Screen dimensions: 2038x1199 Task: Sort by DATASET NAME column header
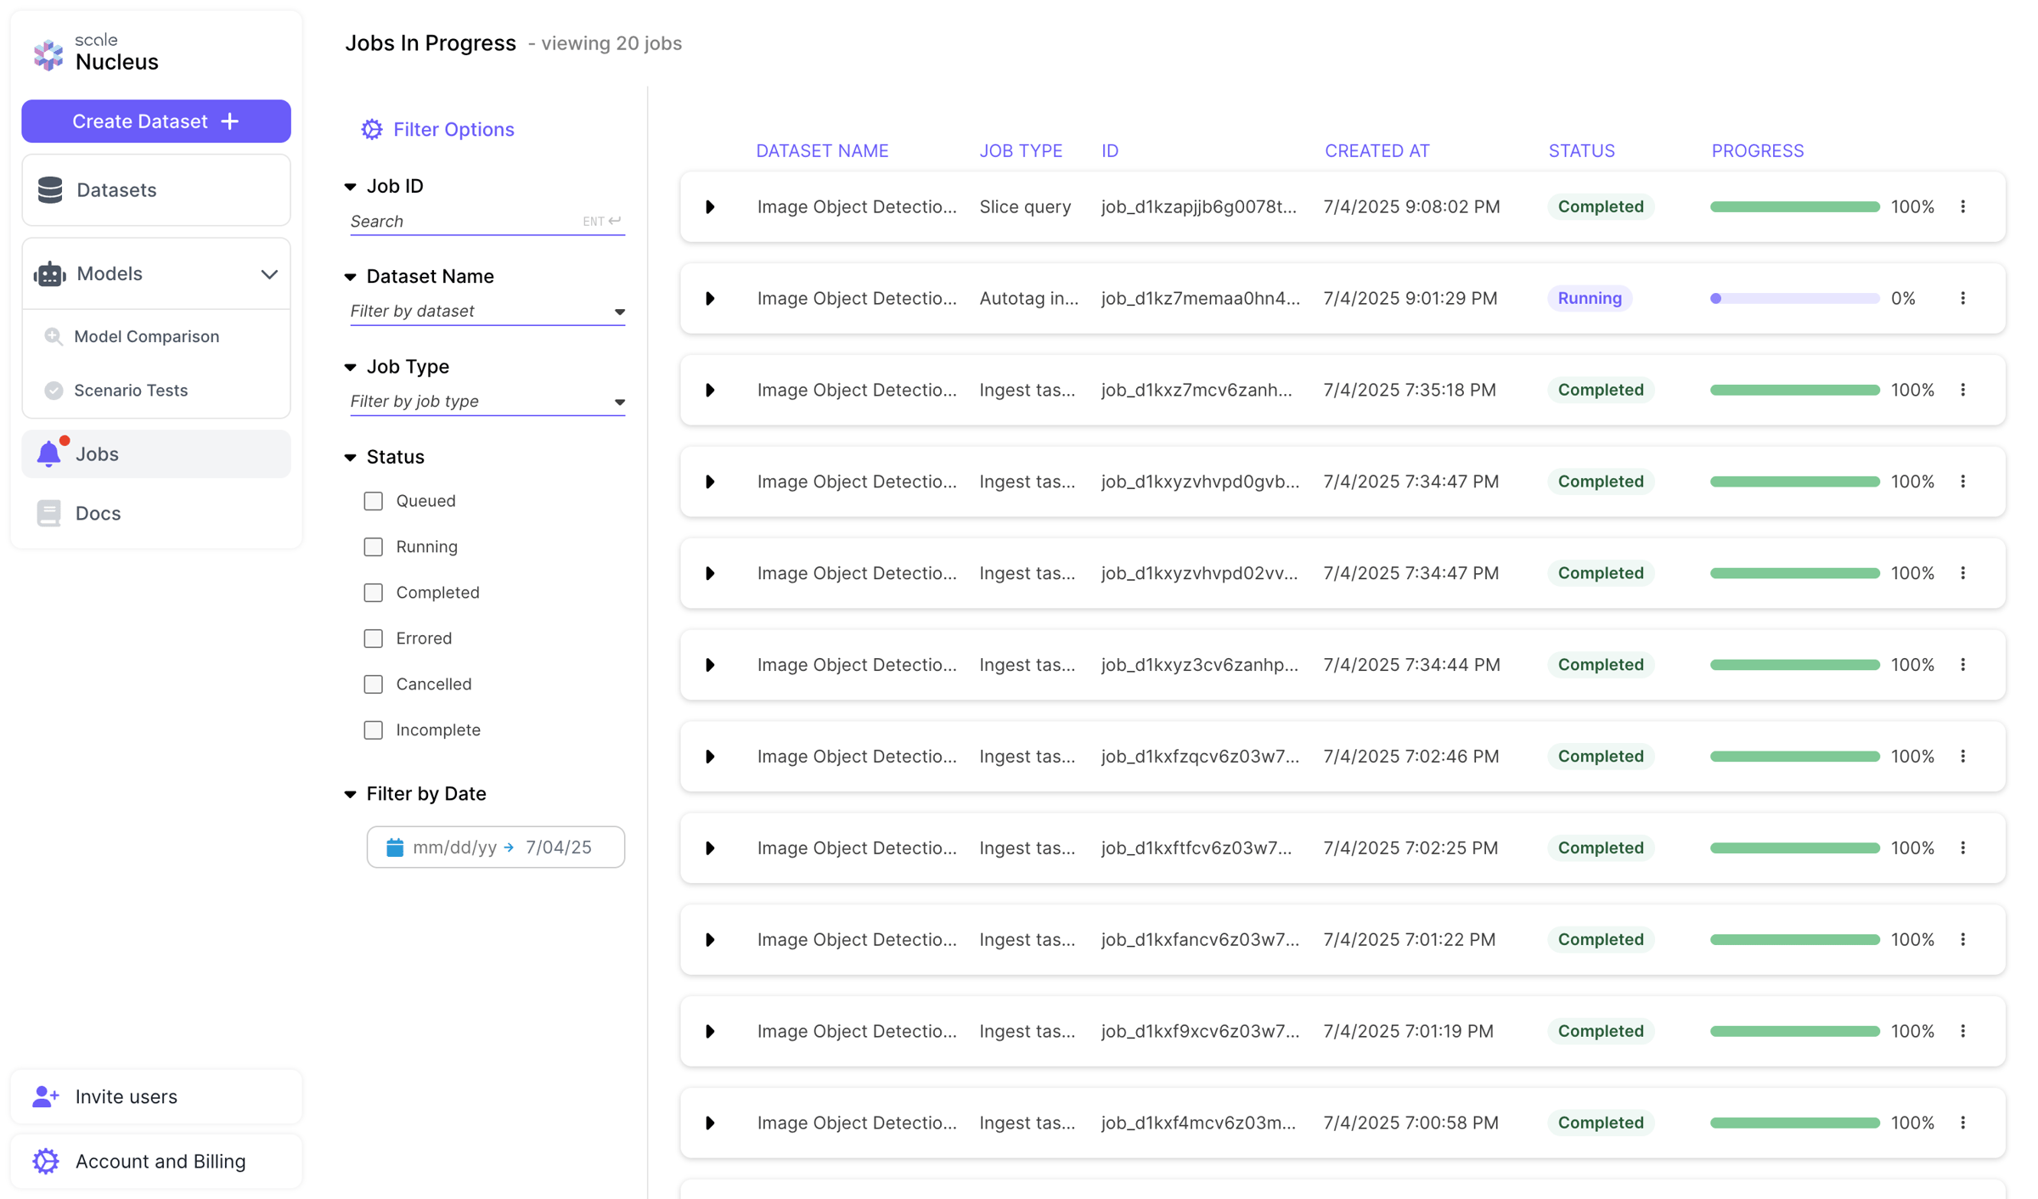pyautogui.click(x=822, y=150)
